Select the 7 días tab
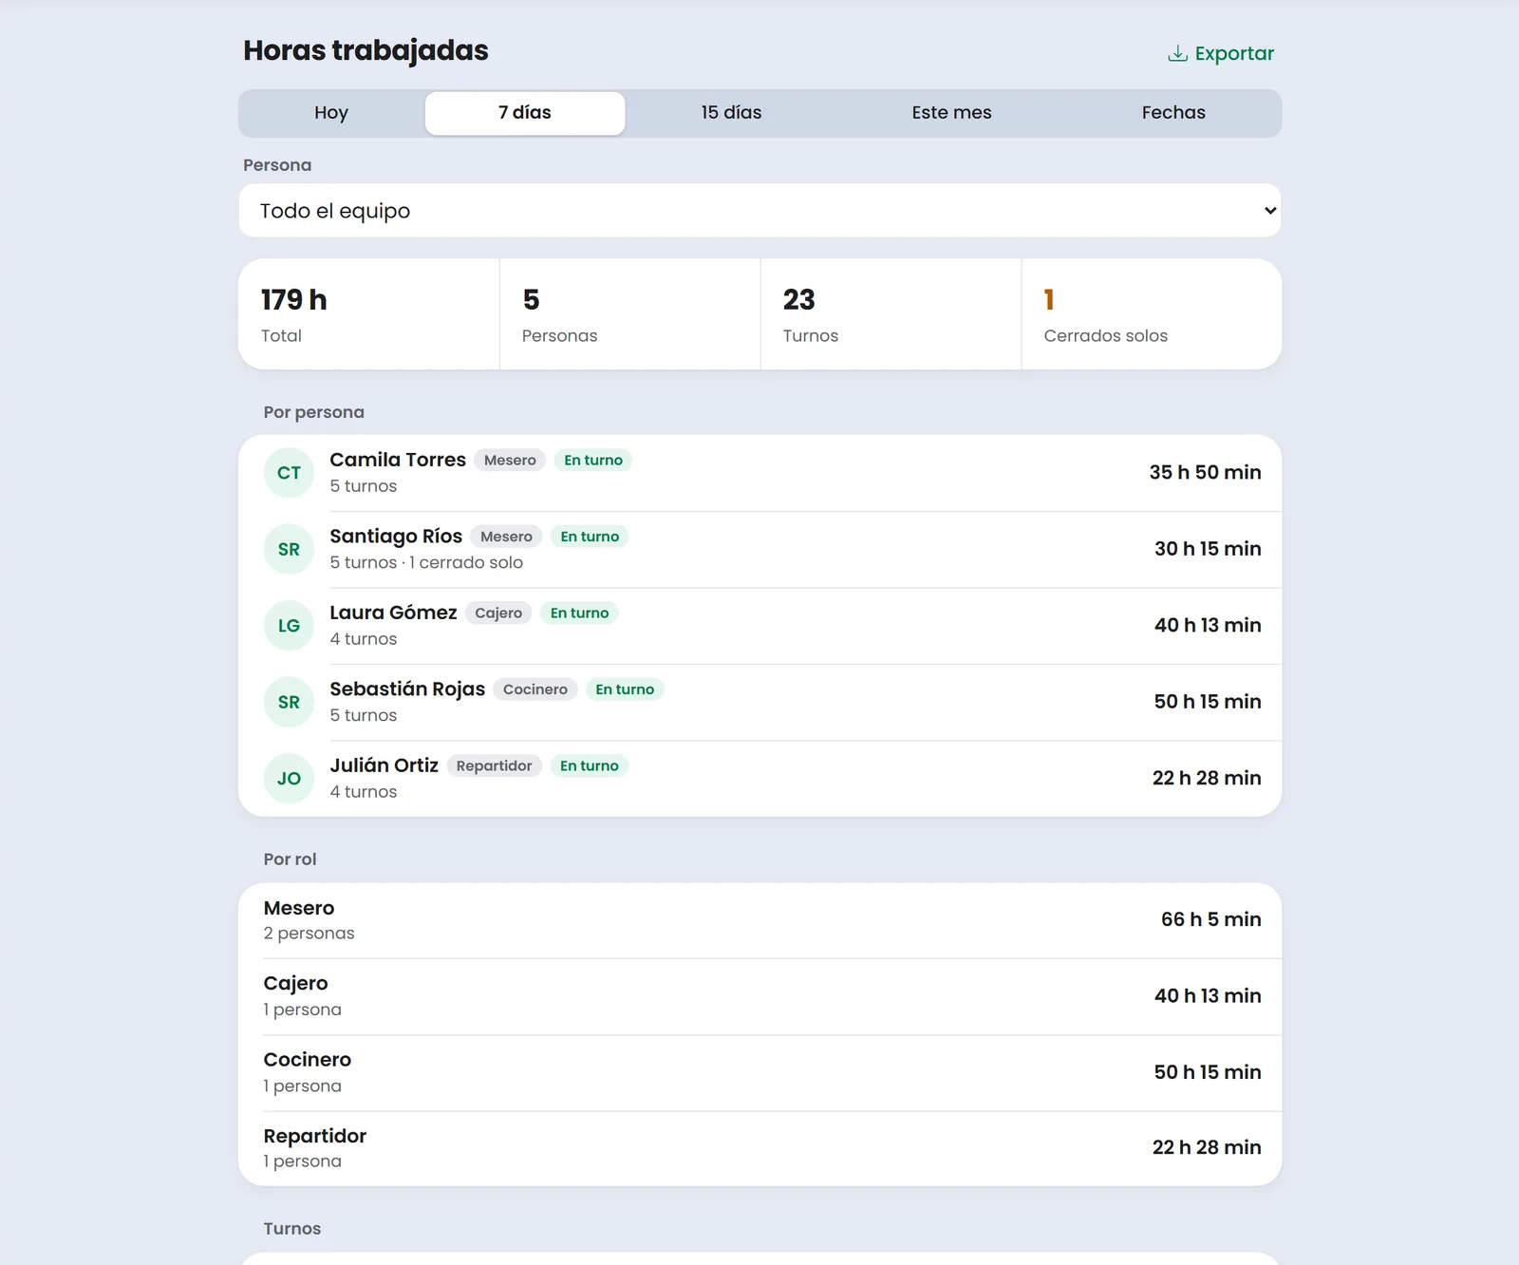Screen dimensions: 1519x1265 point(525,113)
